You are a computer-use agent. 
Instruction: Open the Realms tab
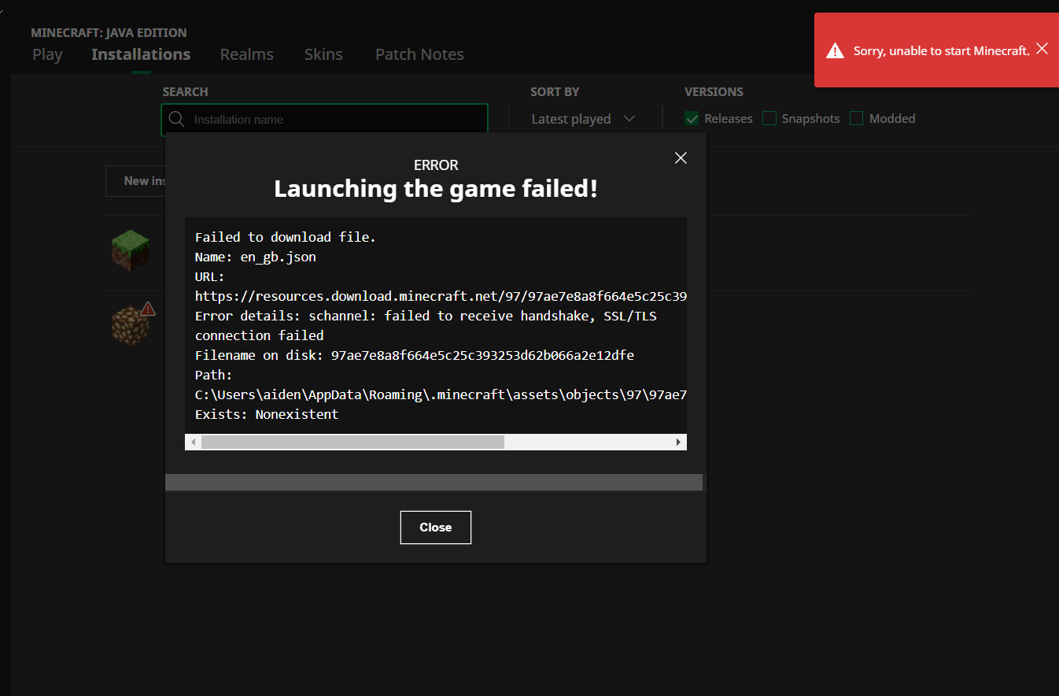pyautogui.click(x=247, y=54)
